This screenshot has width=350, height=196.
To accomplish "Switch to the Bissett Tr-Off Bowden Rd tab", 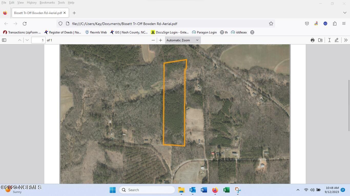I will 37,13.
